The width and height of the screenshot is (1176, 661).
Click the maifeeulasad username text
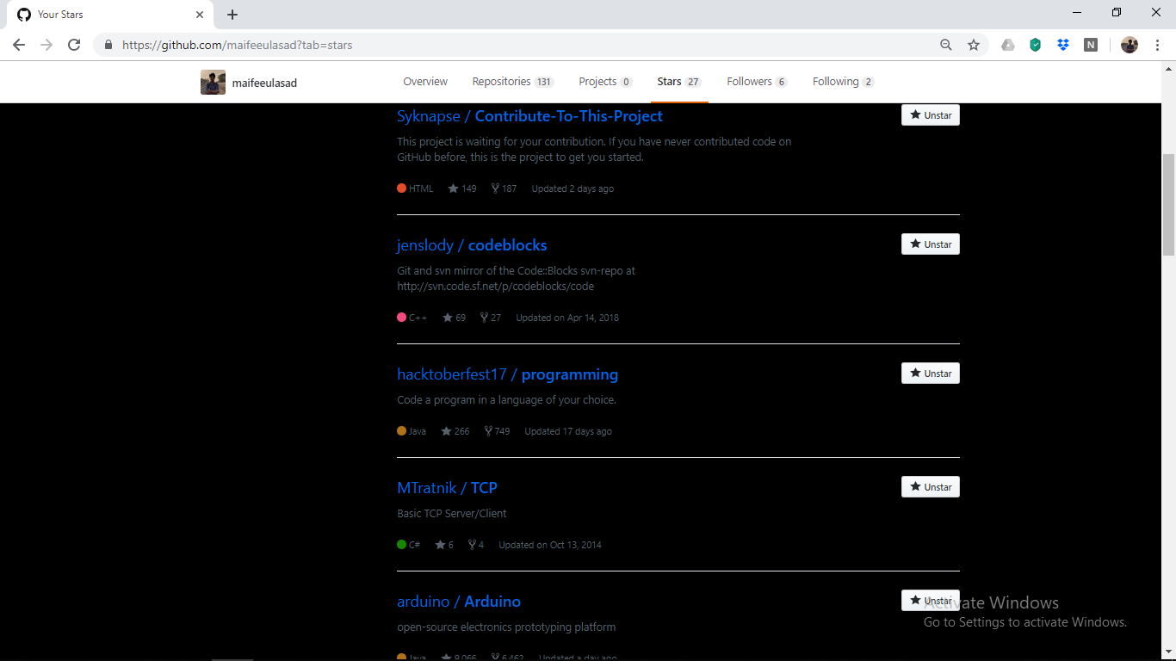[x=264, y=83]
